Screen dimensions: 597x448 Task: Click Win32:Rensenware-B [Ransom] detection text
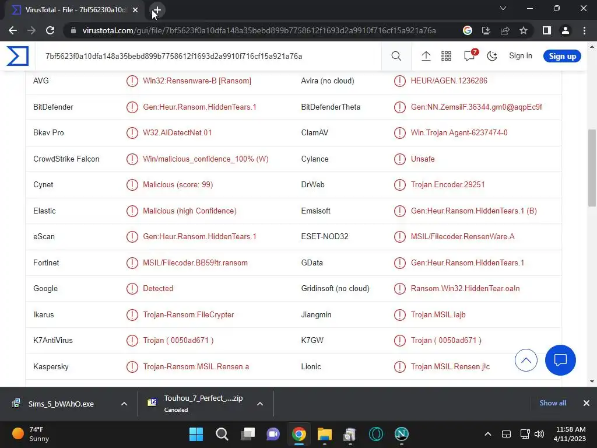point(197,80)
